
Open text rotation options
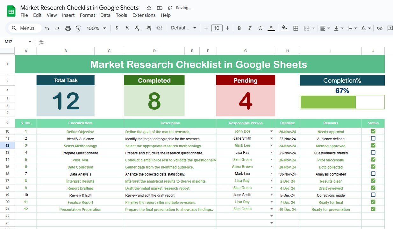(x=366, y=28)
